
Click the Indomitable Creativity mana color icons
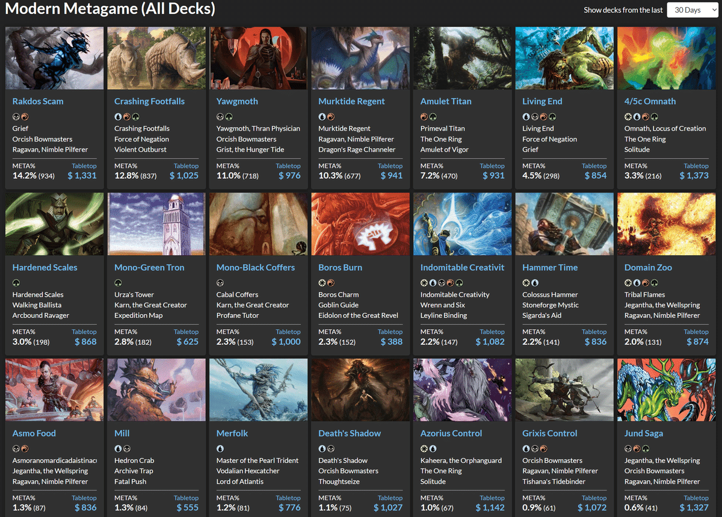[442, 283]
